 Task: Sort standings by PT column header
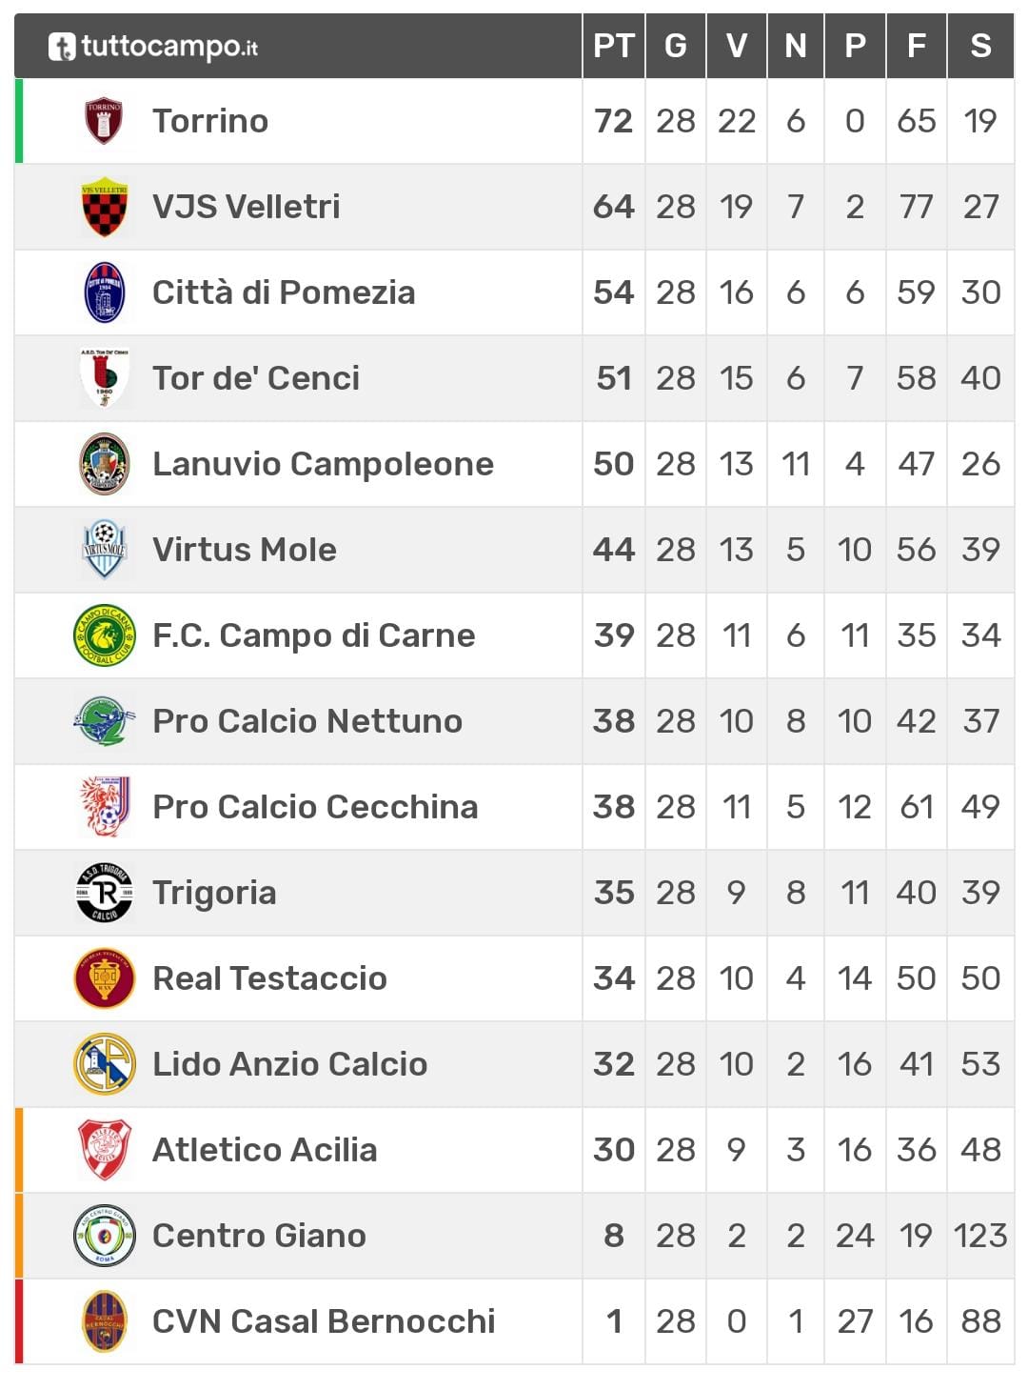point(613,46)
